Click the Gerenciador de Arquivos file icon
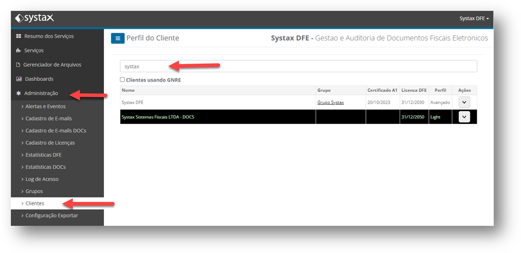 18,65
